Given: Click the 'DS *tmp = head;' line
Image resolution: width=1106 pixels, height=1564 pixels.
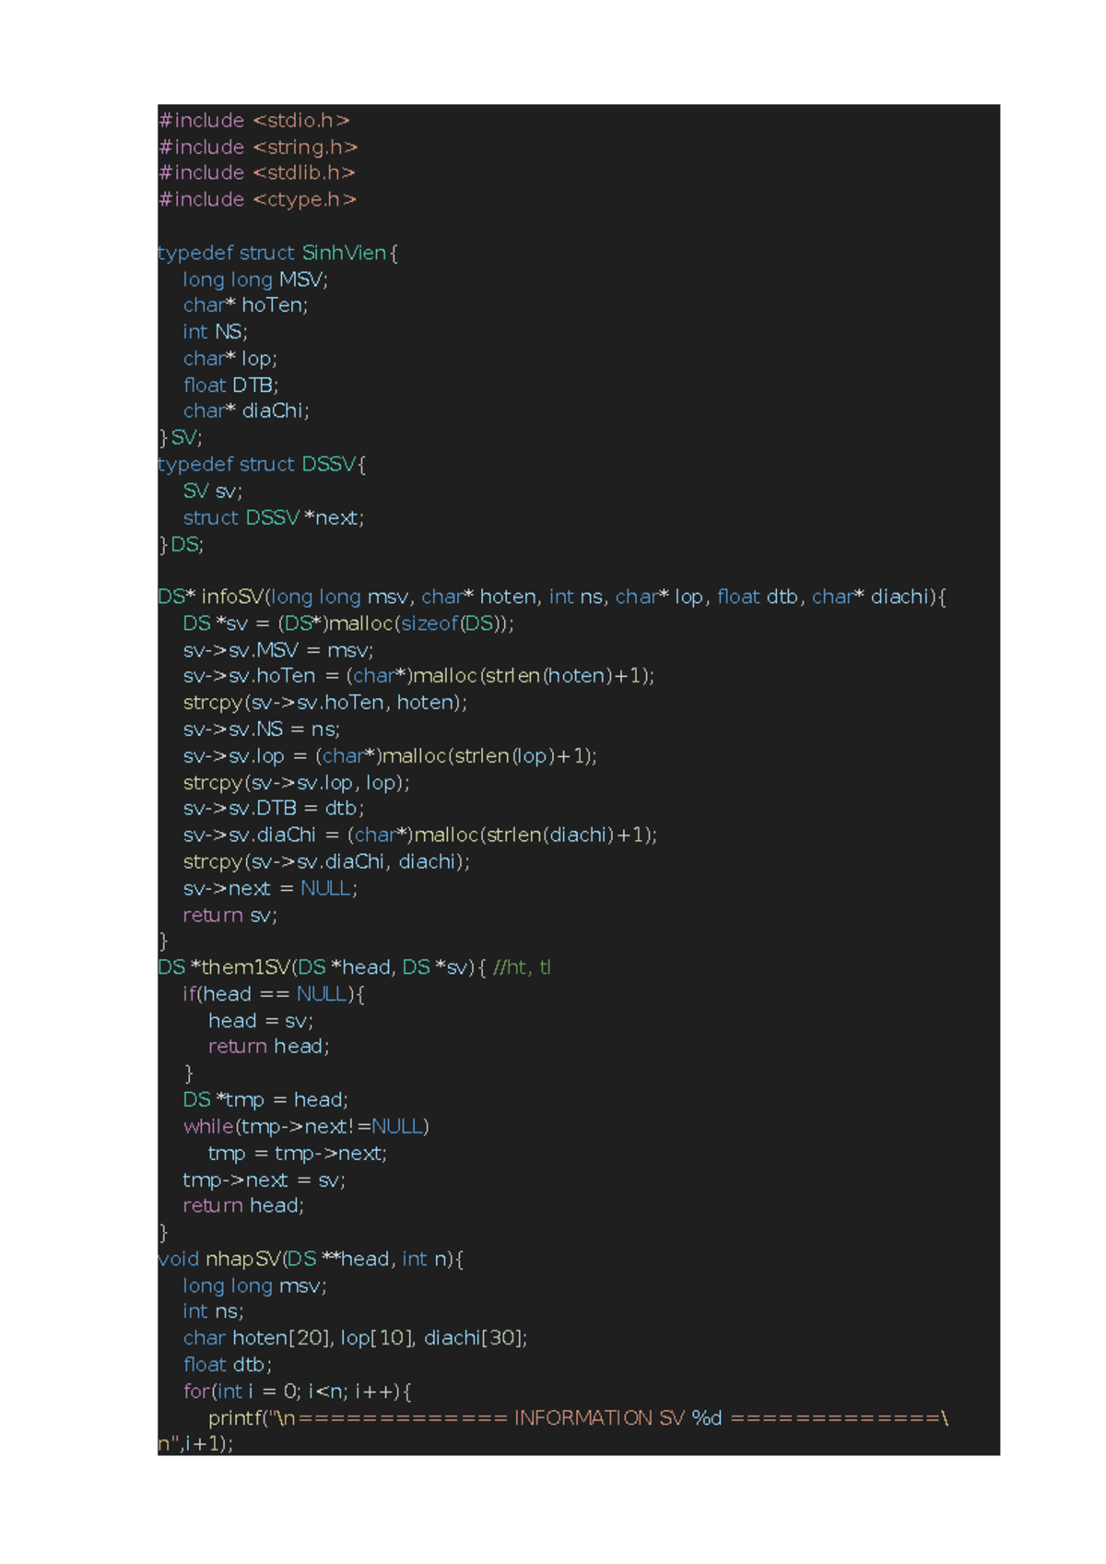Looking at the screenshot, I should pyautogui.click(x=265, y=1100).
